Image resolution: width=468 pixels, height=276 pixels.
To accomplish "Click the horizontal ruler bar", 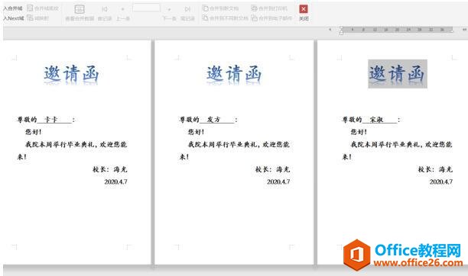I will pyautogui.click(x=397, y=30).
